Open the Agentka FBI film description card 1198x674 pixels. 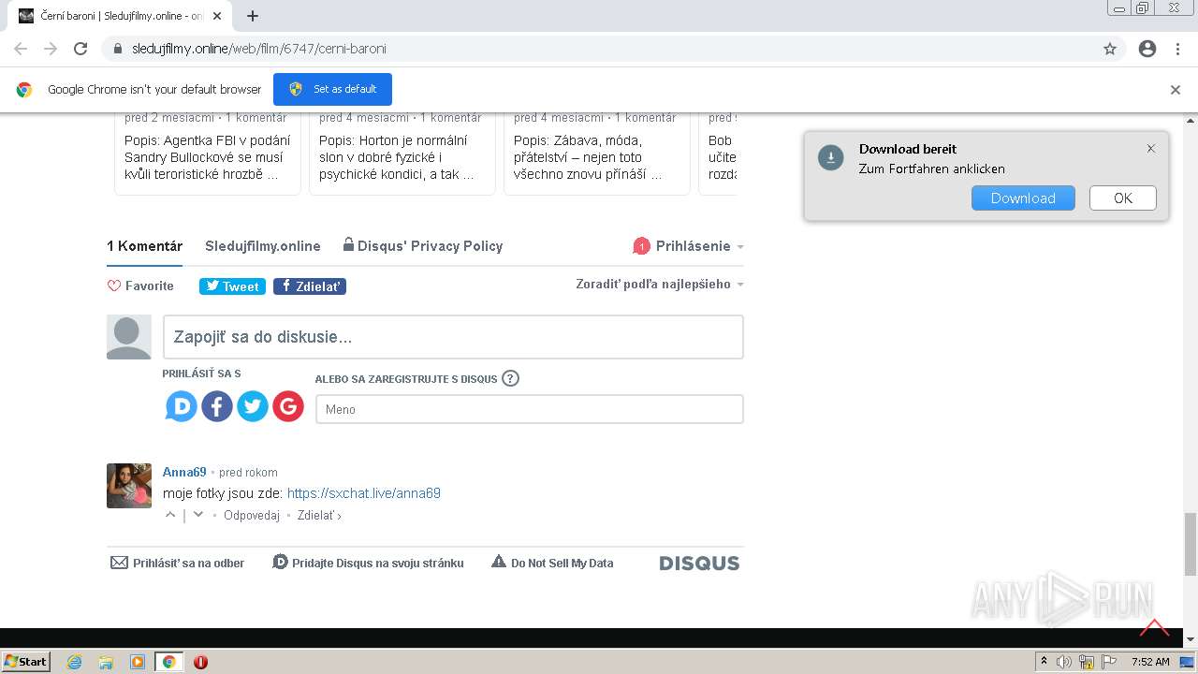pos(208,154)
